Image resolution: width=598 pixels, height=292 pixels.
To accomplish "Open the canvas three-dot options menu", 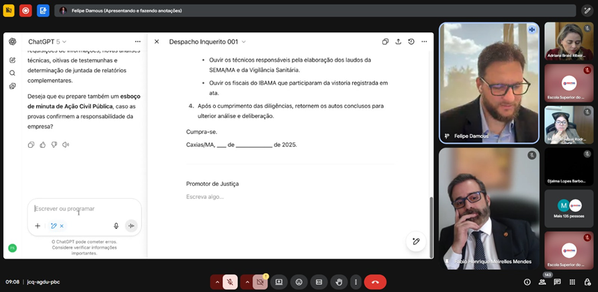I will pyautogui.click(x=424, y=42).
